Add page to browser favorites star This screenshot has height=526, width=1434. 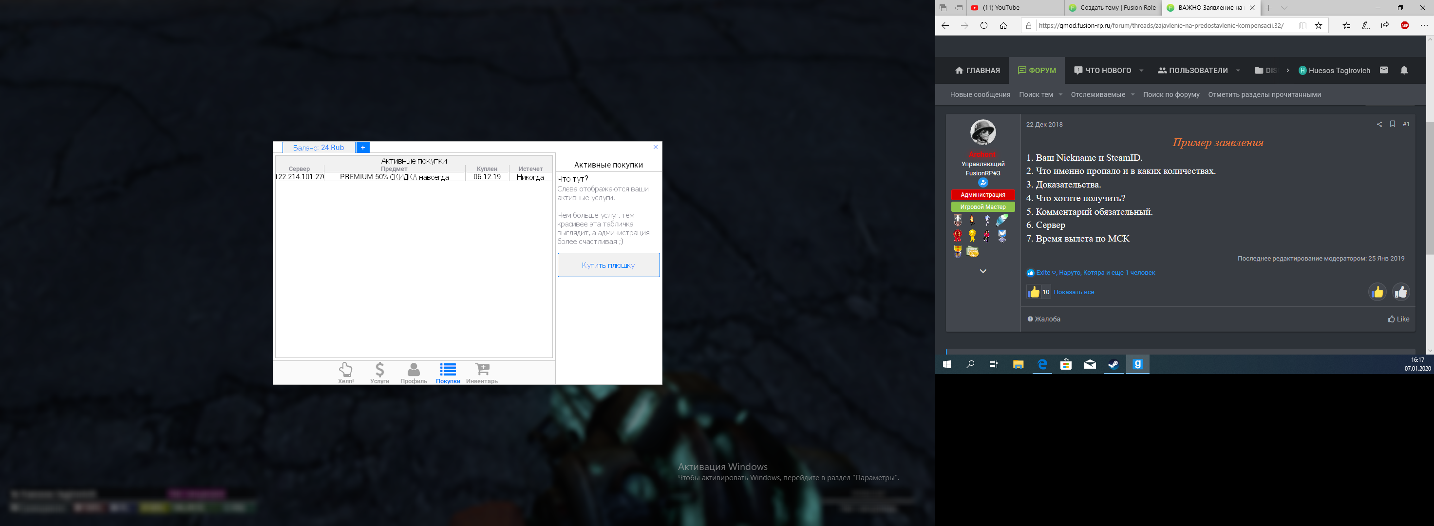tap(1318, 26)
